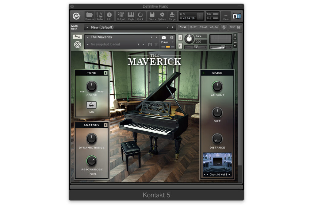Toggle the PEDAL resonance indicator
Viewport: 314px width, 206px height.
point(88,174)
